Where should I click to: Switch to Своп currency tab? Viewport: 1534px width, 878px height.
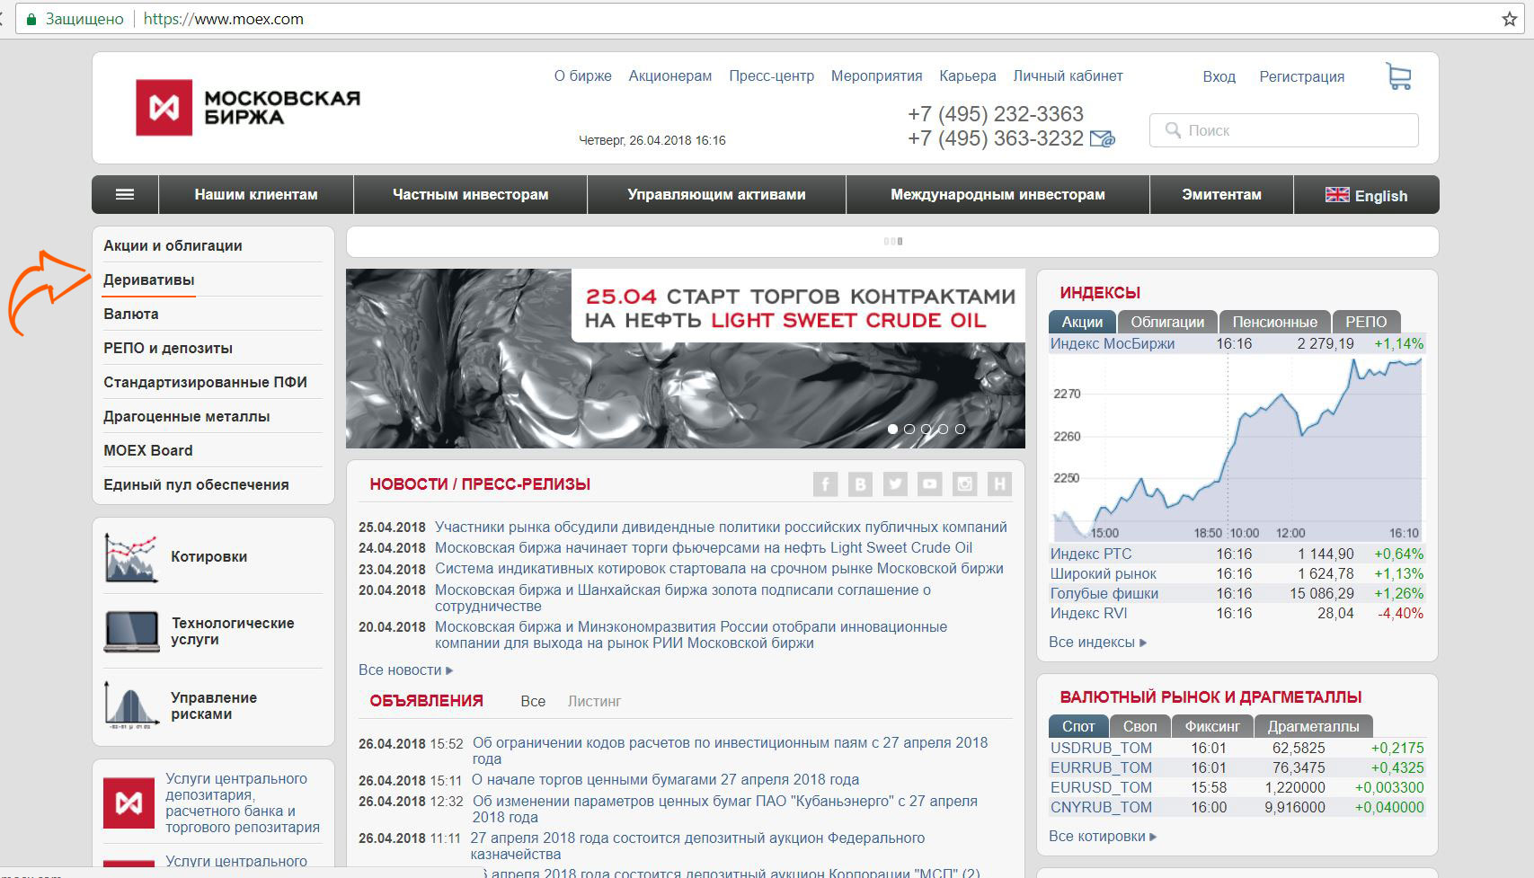tap(1139, 726)
